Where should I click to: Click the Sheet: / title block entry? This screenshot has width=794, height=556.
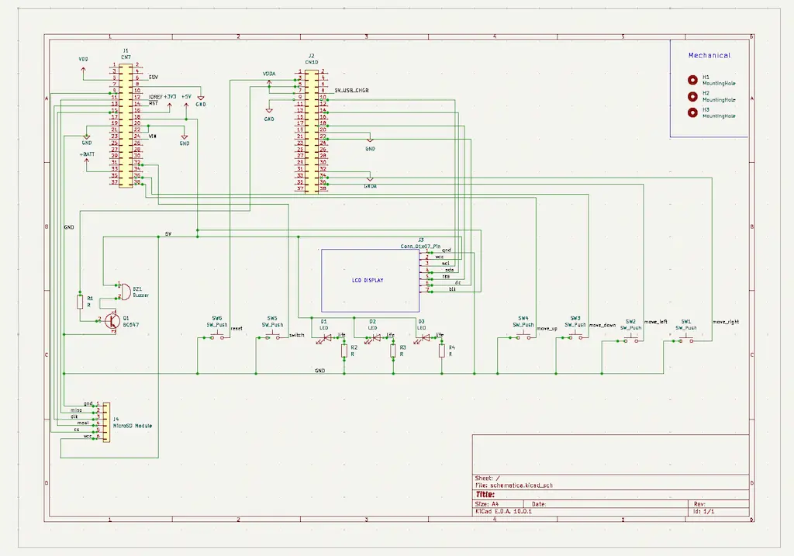pos(487,478)
